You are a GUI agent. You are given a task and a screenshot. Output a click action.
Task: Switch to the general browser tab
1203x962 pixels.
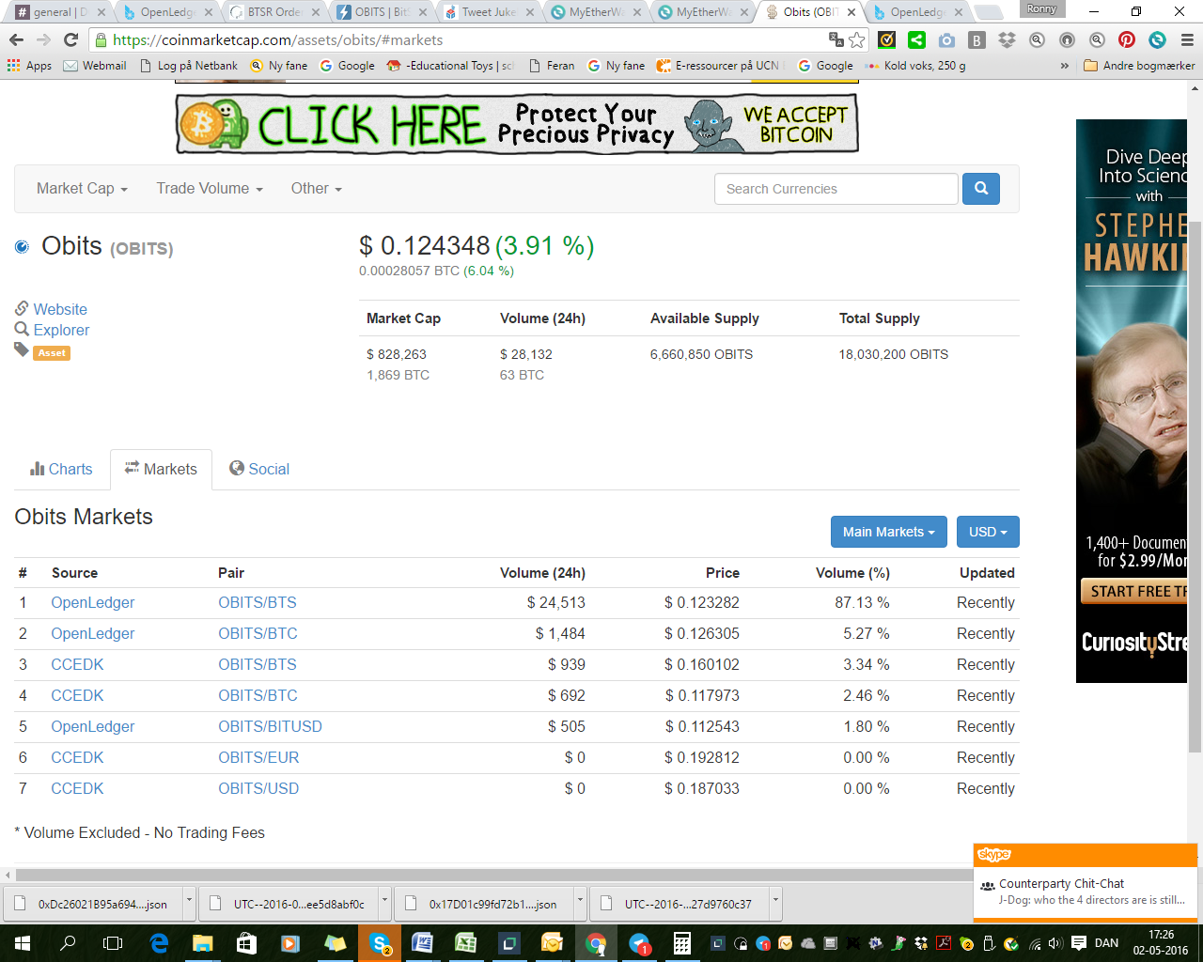(60, 12)
